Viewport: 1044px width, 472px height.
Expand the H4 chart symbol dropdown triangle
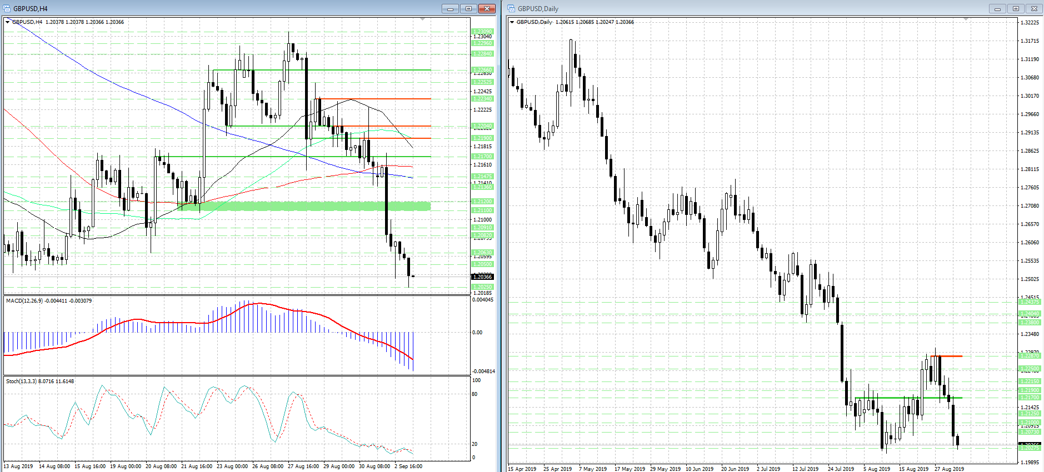tap(8, 22)
